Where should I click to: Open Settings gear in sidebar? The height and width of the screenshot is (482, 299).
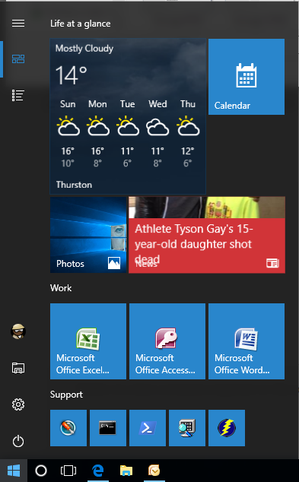18,404
